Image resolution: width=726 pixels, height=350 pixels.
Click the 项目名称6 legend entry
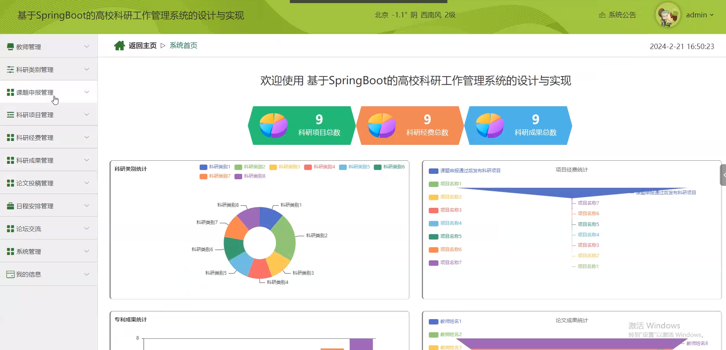coord(445,250)
